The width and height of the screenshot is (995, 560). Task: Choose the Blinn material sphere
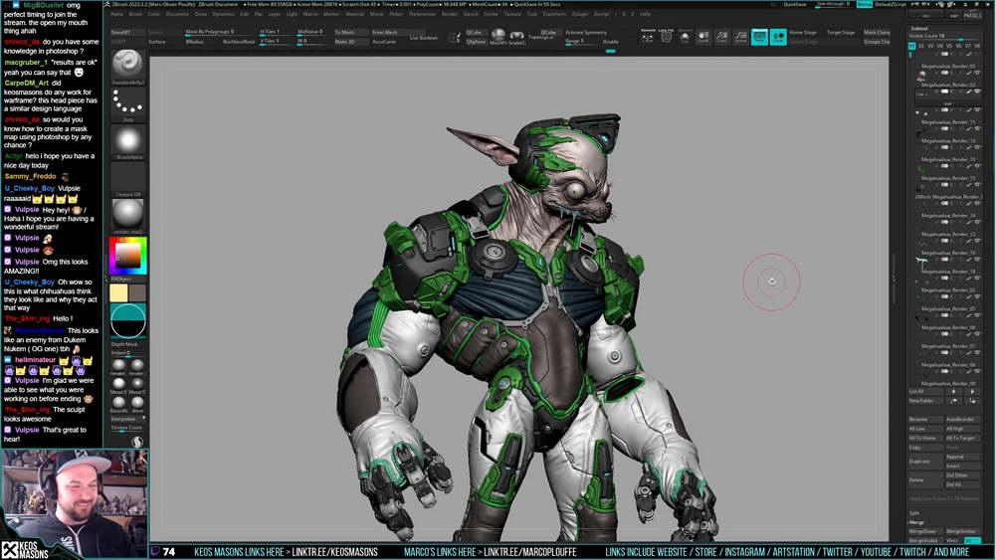click(x=137, y=404)
